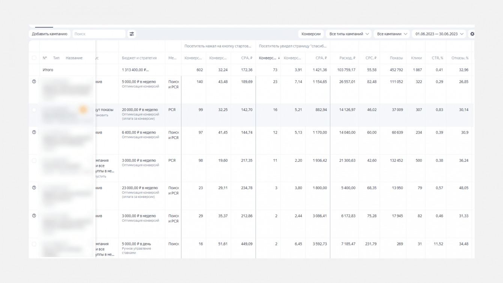
Task: Click the question icon on the 6 172,83 expense row
Action: pyautogui.click(x=34, y=216)
